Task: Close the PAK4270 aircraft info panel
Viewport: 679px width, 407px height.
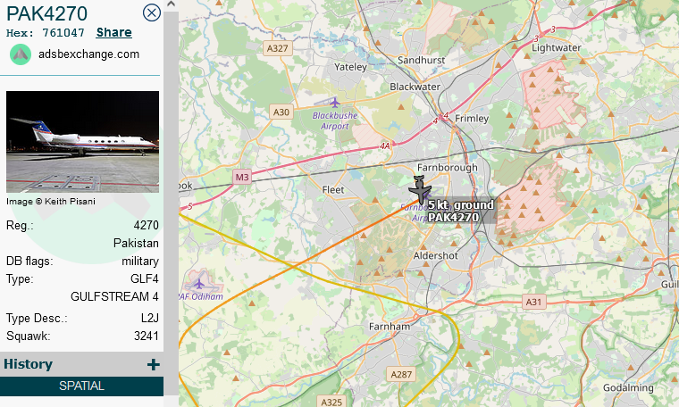Action: tap(152, 12)
